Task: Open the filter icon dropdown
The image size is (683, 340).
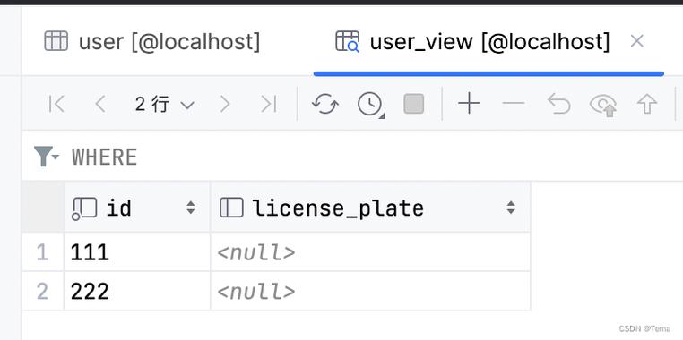Action: 46,157
